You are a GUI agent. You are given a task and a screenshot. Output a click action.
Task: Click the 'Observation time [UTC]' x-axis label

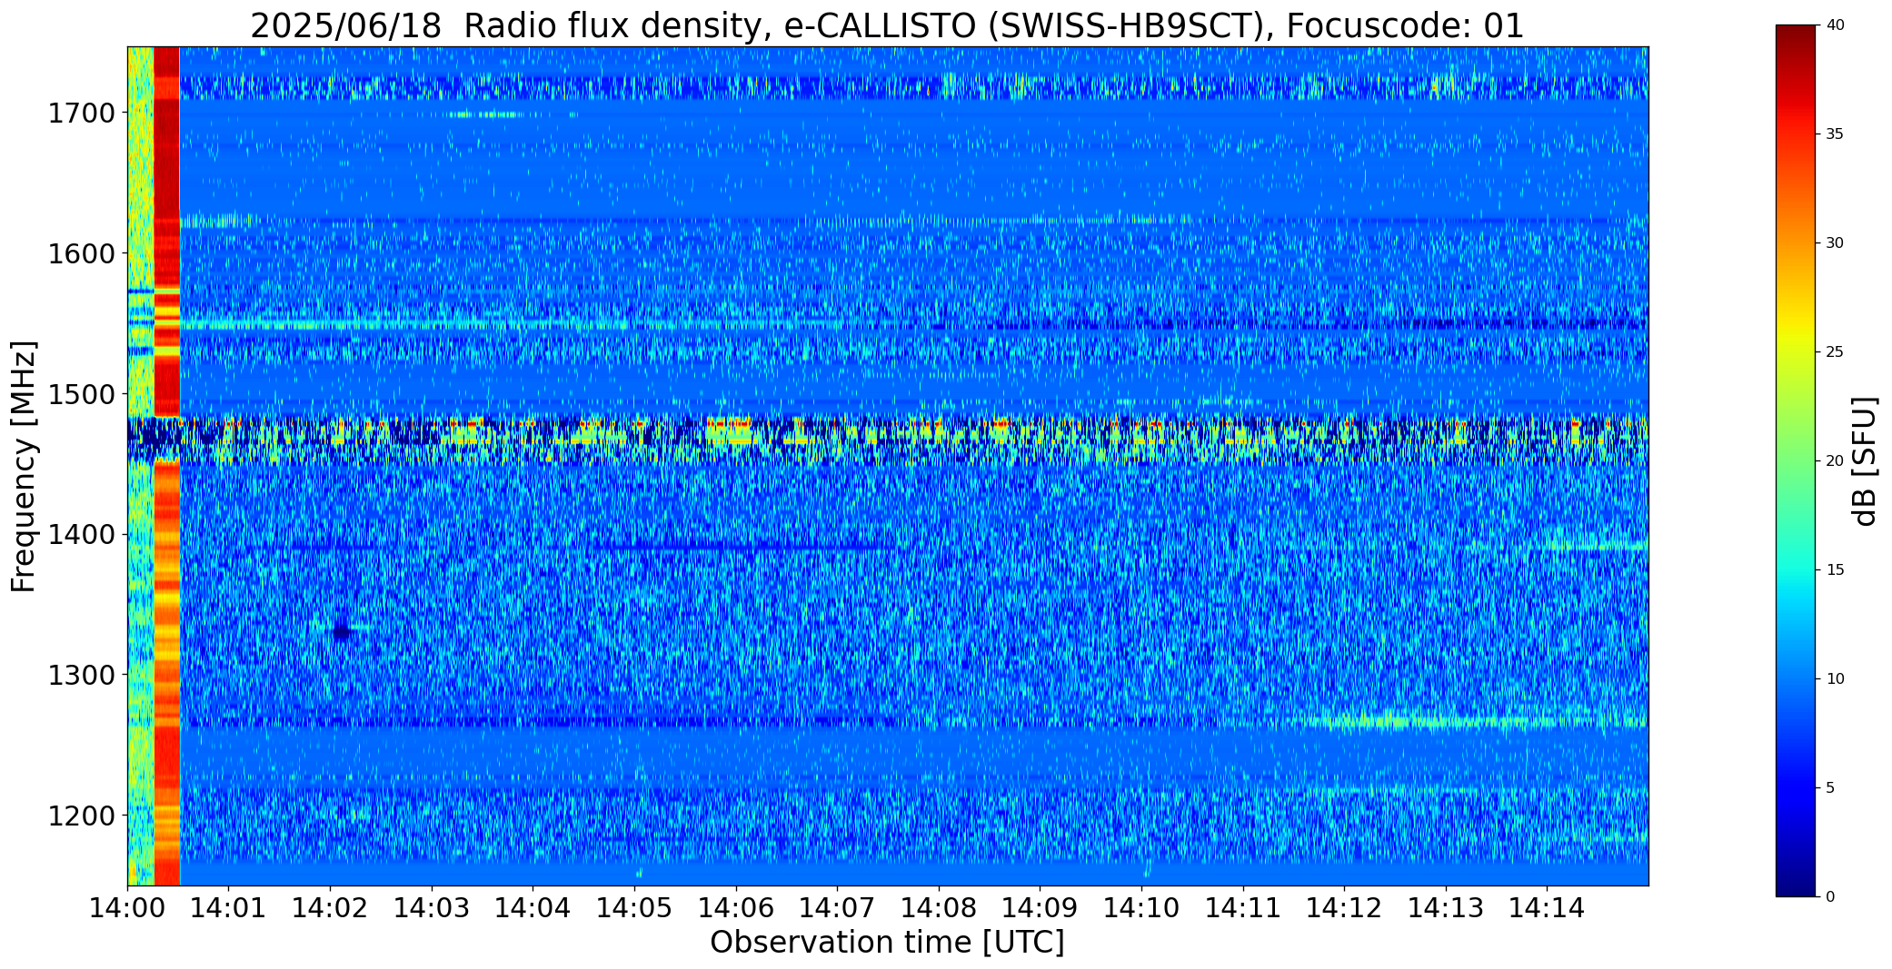click(x=887, y=942)
